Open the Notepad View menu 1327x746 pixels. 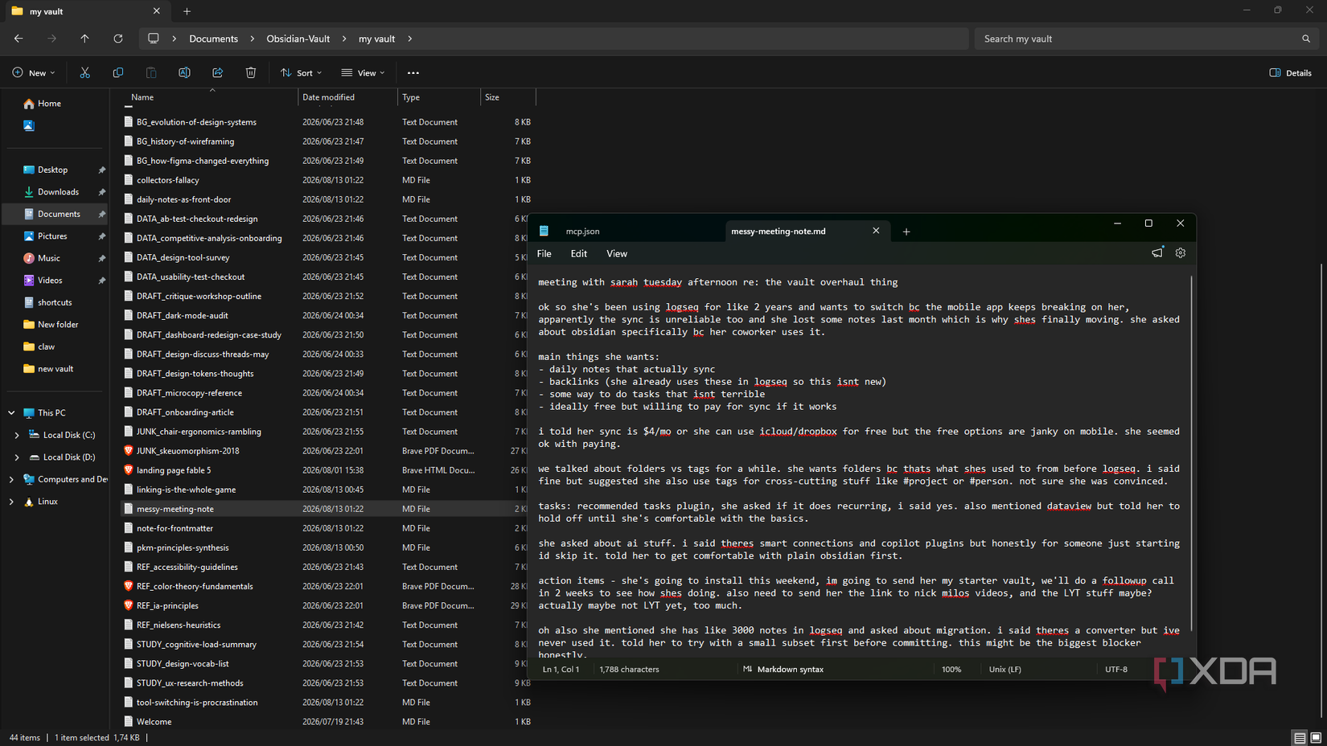click(617, 254)
